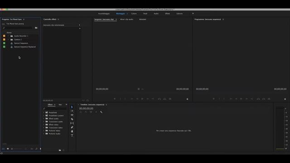
Task: Switch to the Info tab
Action: pos(60,105)
